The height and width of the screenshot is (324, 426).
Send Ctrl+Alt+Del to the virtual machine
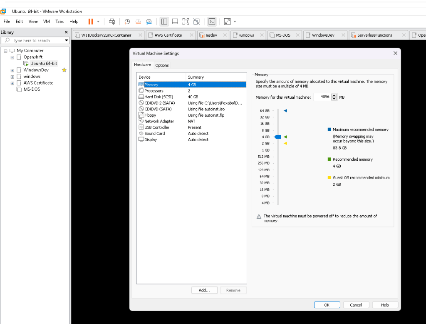pos(111,22)
